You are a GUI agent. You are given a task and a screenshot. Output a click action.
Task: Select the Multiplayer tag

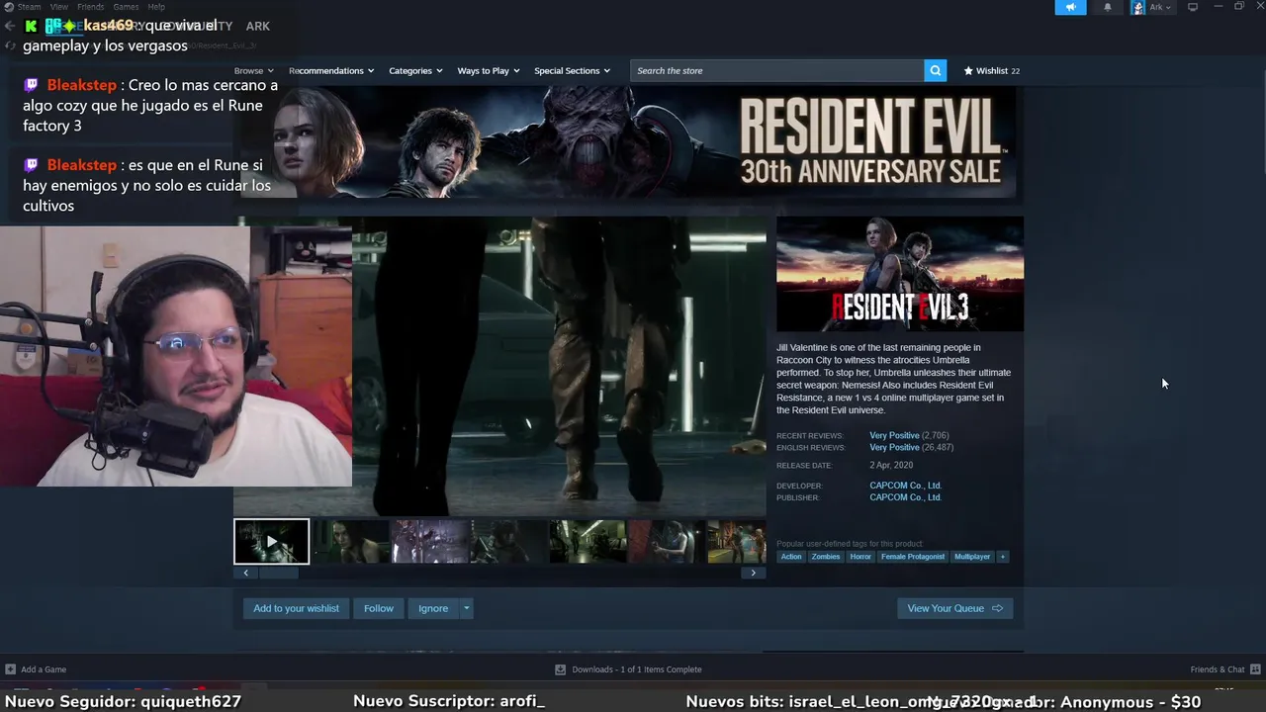click(972, 557)
